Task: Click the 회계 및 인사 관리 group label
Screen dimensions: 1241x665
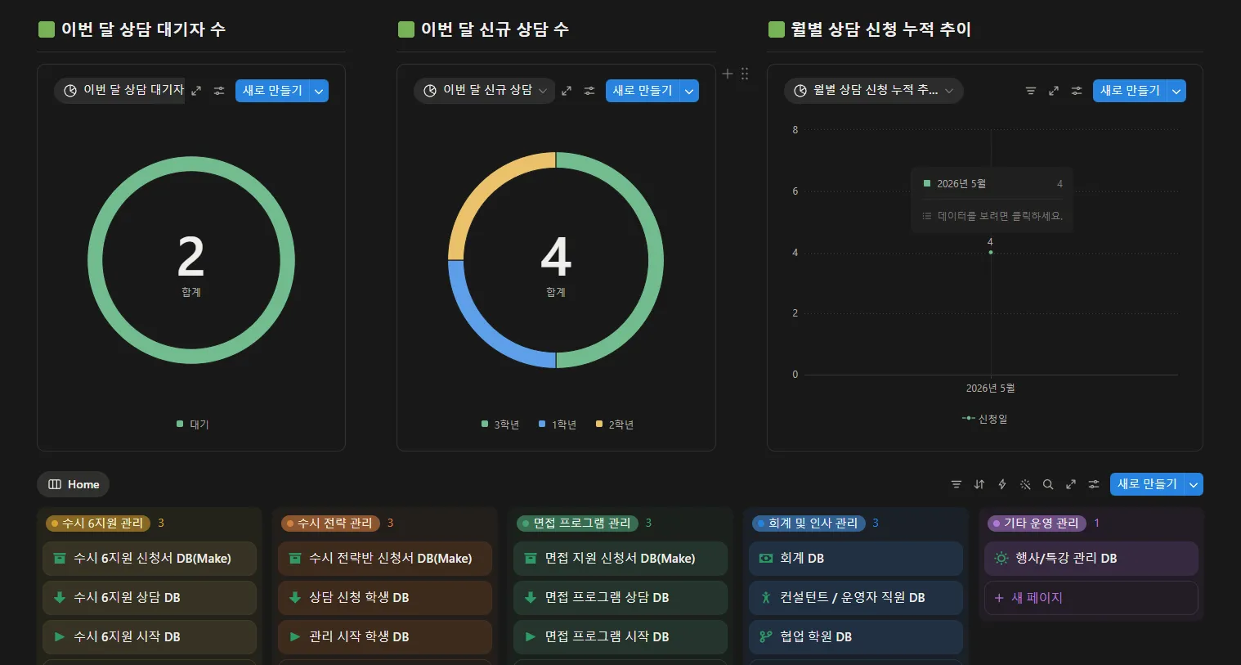Action: [809, 523]
